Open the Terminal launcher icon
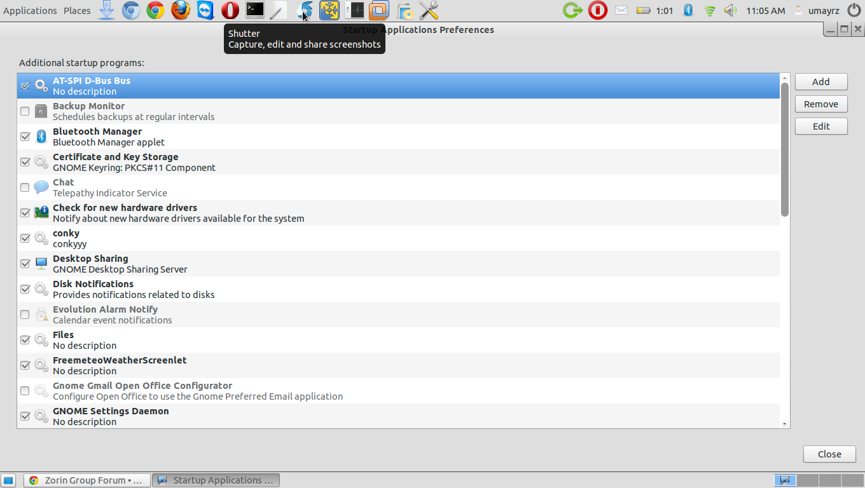This screenshot has width=865, height=488. click(255, 10)
